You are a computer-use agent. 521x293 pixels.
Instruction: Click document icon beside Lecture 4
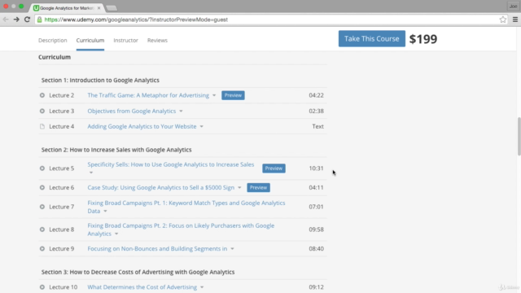pyautogui.click(x=42, y=126)
